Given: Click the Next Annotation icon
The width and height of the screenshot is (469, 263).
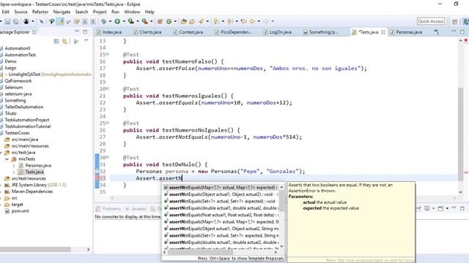Looking at the screenshot, I should pyautogui.click(x=215, y=21).
